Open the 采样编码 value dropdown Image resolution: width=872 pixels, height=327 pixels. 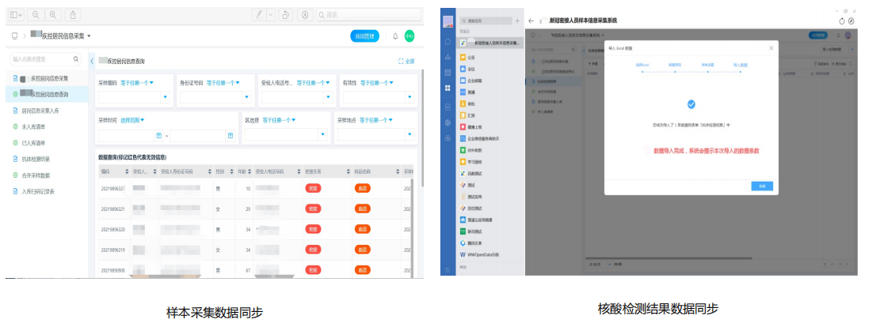coord(166,97)
